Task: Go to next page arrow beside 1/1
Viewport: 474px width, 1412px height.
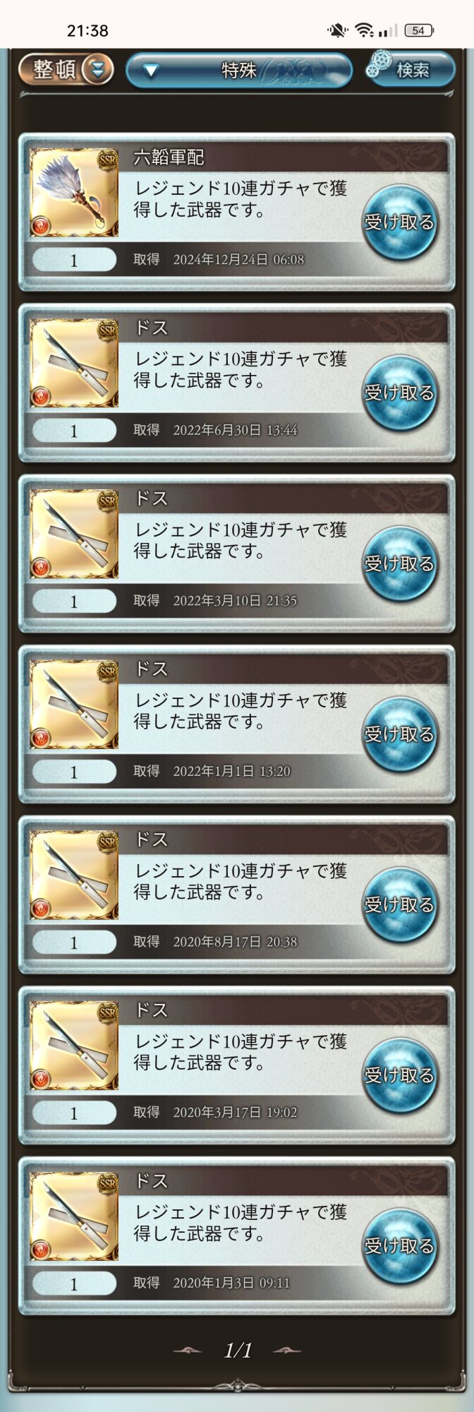Action: [x=287, y=1351]
